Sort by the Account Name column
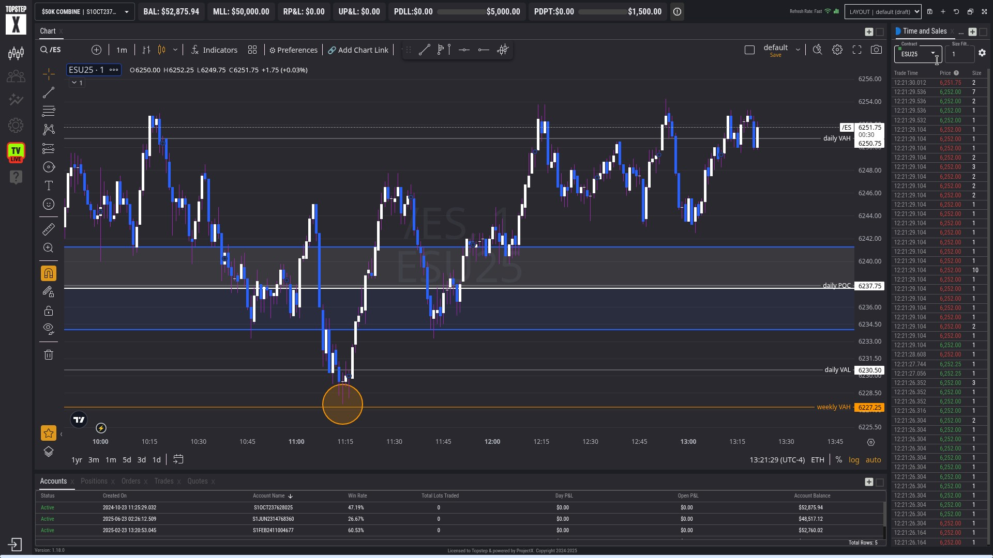 click(x=273, y=496)
